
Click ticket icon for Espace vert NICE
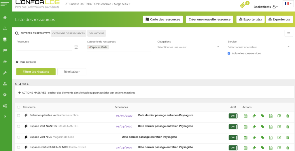click(x=254, y=137)
